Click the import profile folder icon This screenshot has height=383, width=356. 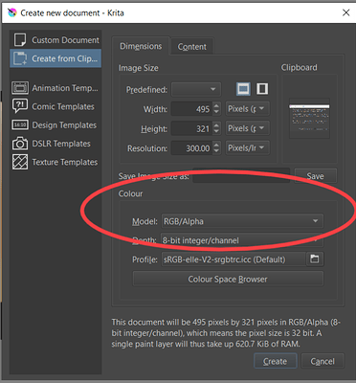pos(315,259)
